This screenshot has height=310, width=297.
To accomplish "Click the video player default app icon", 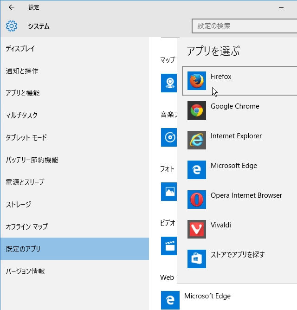I will [x=169, y=246].
